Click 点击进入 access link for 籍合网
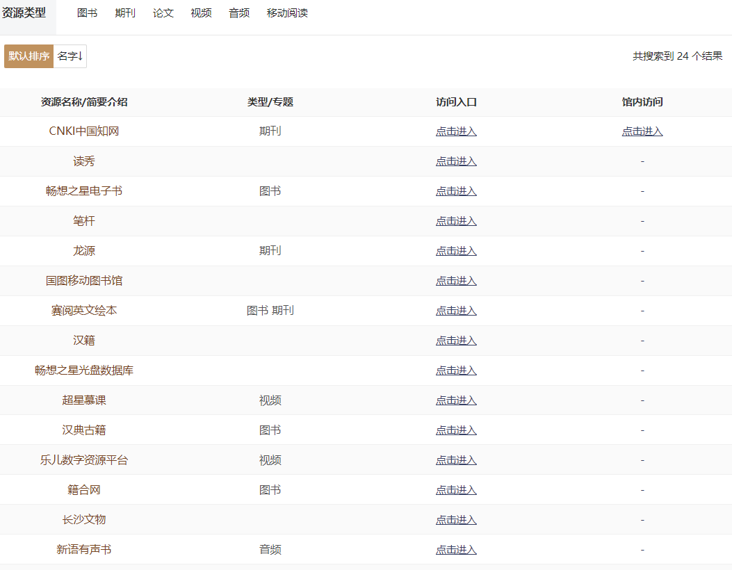Screen dimensions: 732x570 pyautogui.click(x=456, y=489)
